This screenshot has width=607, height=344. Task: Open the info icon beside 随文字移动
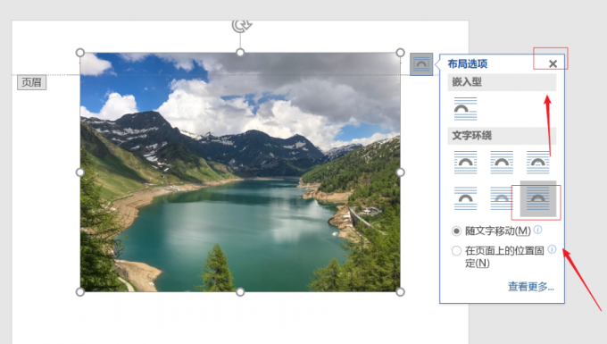(x=537, y=230)
